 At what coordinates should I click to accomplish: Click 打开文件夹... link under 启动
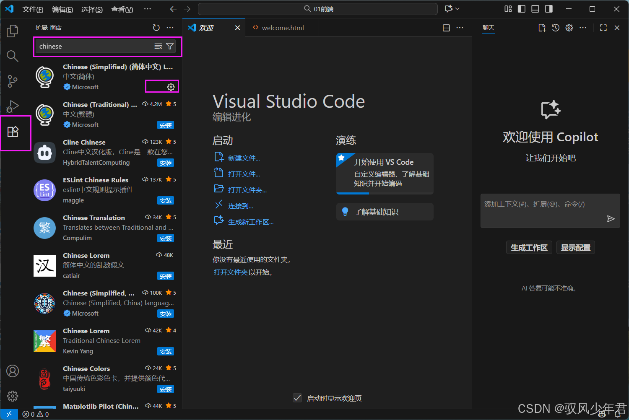(x=247, y=190)
